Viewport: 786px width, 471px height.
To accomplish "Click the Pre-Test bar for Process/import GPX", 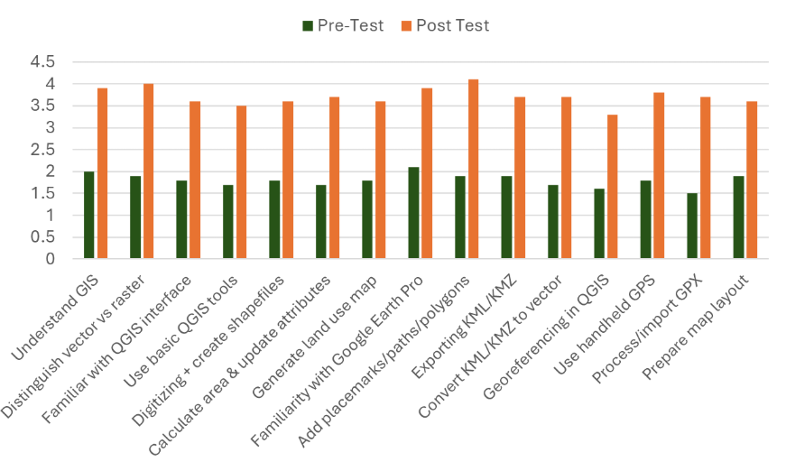I will [x=691, y=226].
